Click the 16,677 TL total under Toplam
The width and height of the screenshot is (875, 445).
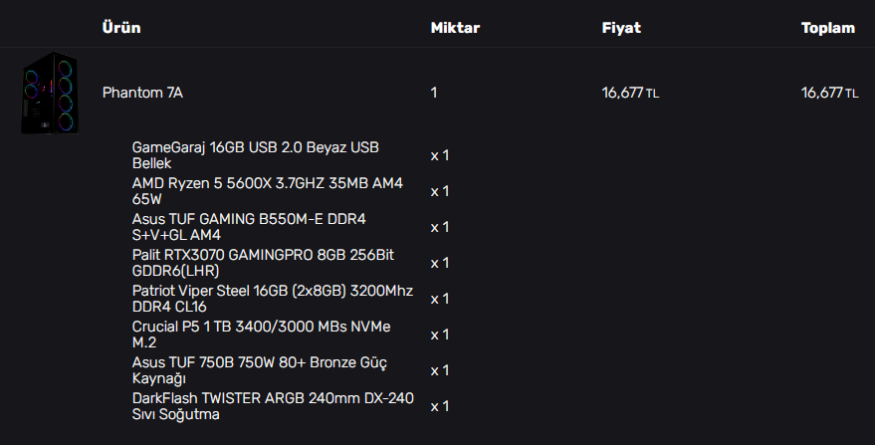tap(829, 93)
